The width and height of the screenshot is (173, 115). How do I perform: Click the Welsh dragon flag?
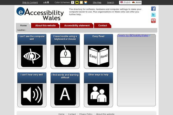(x=133, y=2)
